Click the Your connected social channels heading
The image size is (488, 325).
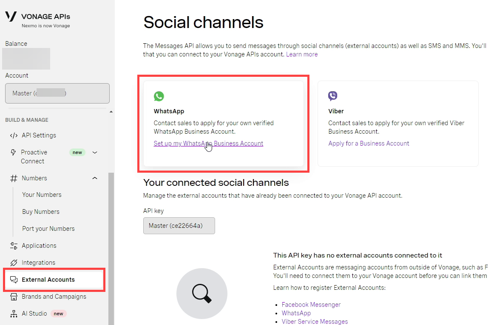tap(216, 183)
